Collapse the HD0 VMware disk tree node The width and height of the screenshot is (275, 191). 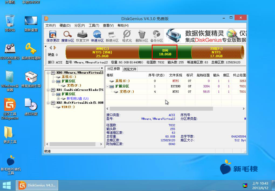click(x=48, y=73)
